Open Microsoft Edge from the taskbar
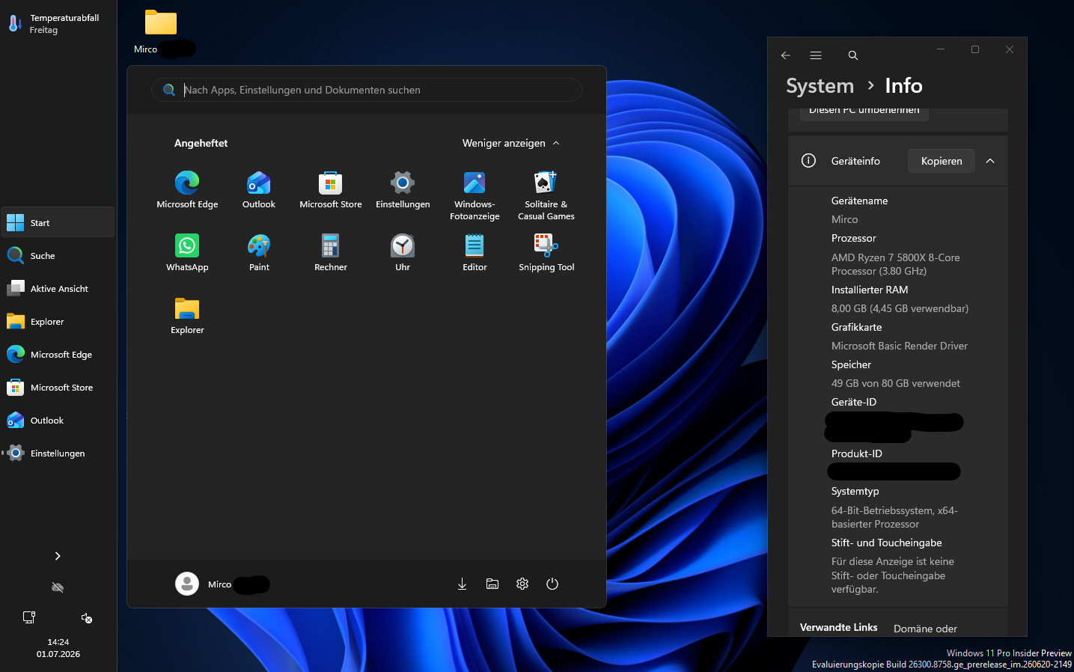This screenshot has width=1074, height=672. pos(58,355)
